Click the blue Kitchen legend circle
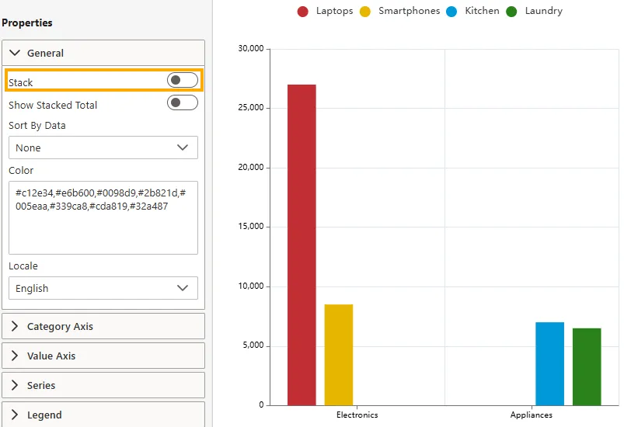 tap(452, 12)
